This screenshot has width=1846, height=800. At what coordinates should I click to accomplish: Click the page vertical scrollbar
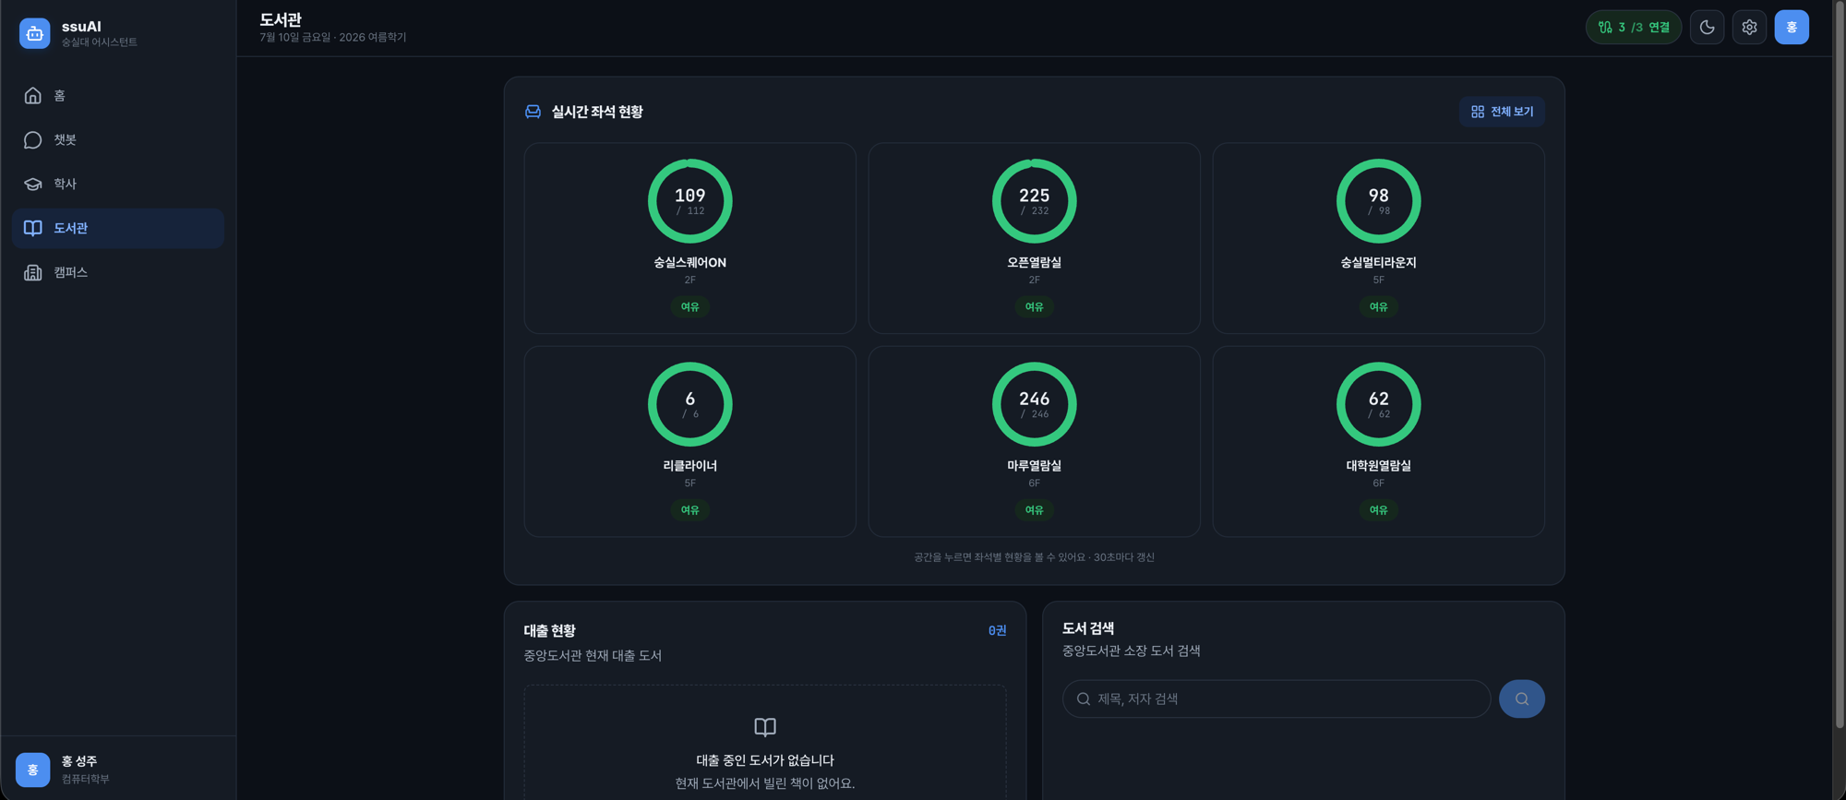pyautogui.click(x=1839, y=364)
